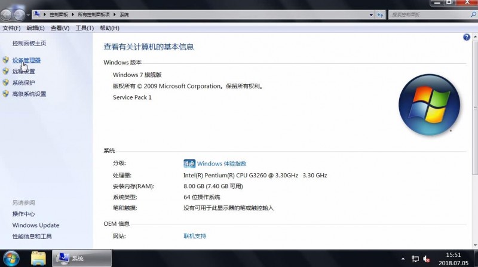Refresh the address bar location
The width and height of the screenshot is (478, 267).
(380, 14)
